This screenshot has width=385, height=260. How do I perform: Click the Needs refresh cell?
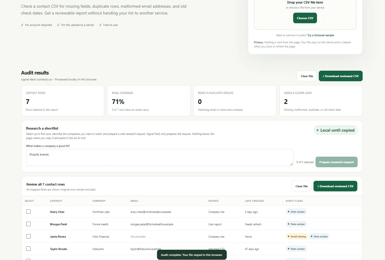coord(253,224)
